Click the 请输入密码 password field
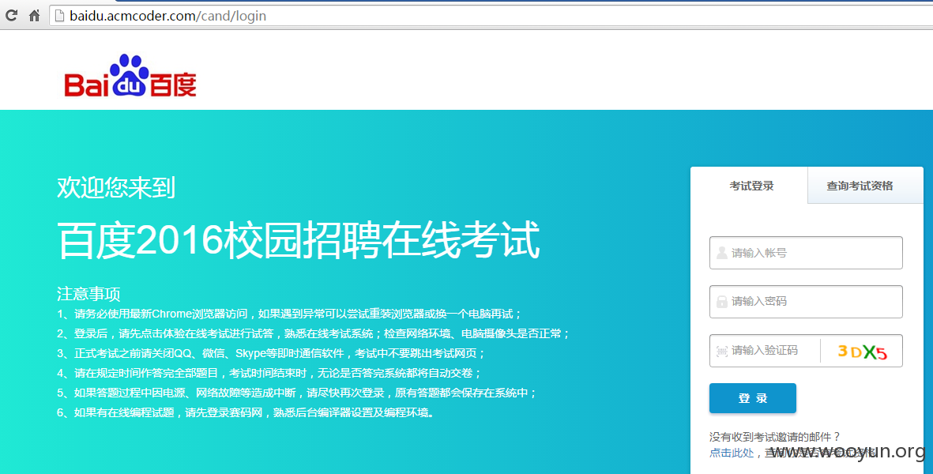Image resolution: width=933 pixels, height=474 pixels. pos(806,302)
